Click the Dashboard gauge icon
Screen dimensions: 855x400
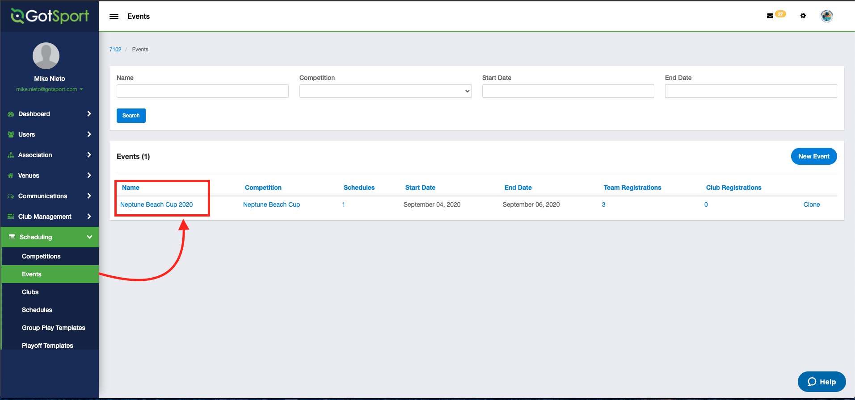11,114
